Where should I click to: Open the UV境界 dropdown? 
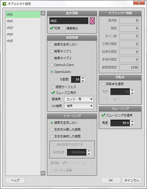click(x=79, y=106)
